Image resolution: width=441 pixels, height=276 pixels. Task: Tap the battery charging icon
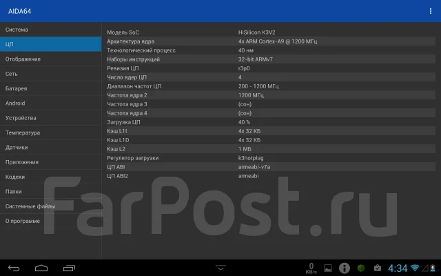coord(433,268)
